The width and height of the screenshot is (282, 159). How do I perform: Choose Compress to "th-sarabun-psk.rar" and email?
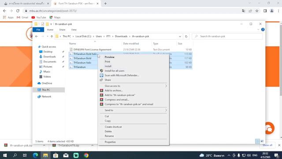pyautogui.click(x=129, y=104)
